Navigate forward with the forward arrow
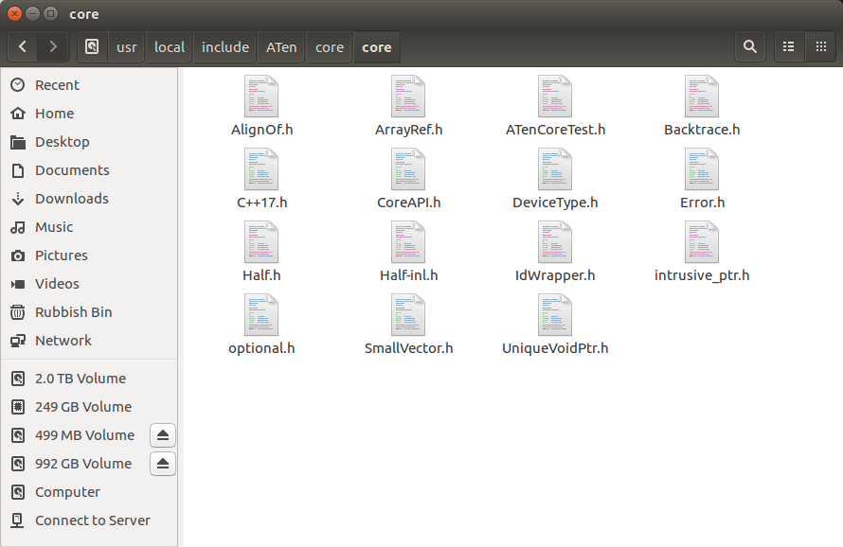This screenshot has width=843, height=547. (x=53, y=46)
